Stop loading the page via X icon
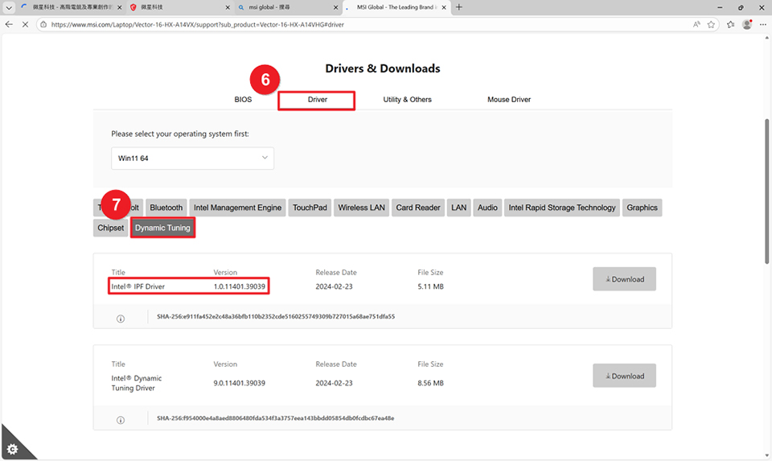Screen dimensions: 772x461 click(x=25, y=24)
